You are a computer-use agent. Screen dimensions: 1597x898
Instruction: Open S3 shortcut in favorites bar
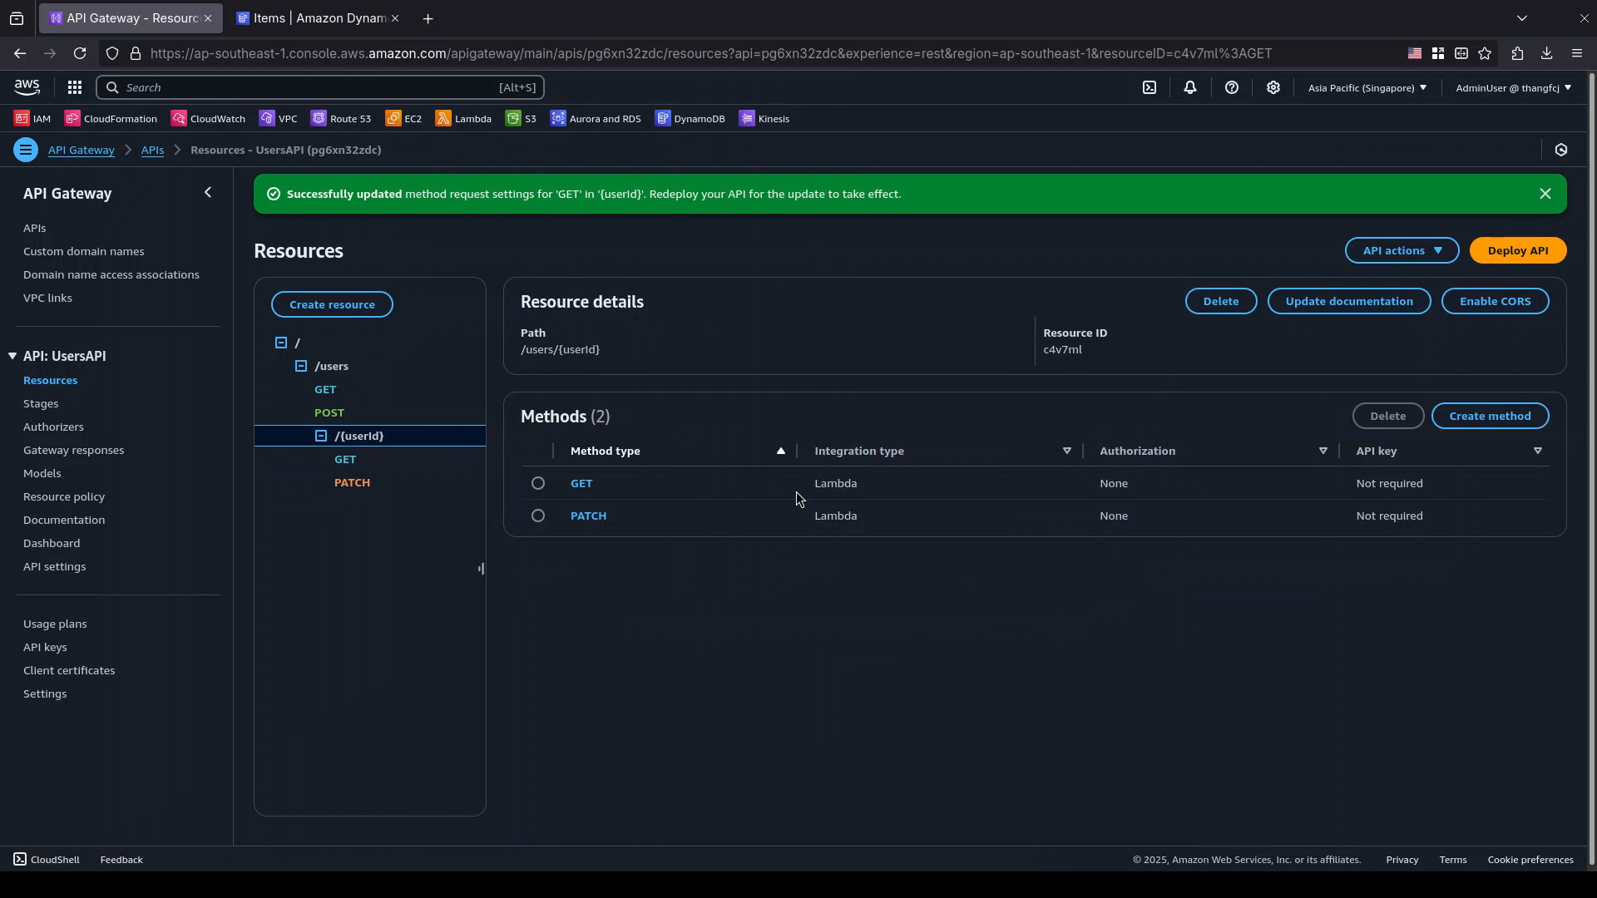[x=521, y=119]
